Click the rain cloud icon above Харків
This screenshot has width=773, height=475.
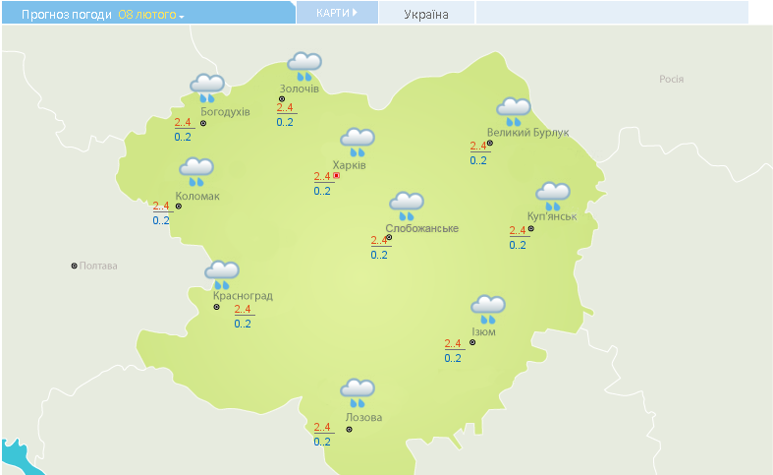click(x=358, y=143)
